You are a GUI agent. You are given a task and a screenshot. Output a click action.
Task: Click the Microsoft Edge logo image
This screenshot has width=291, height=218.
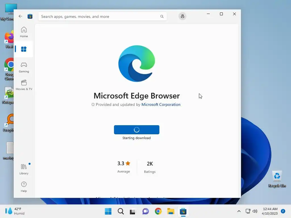(x=137, y=63)
